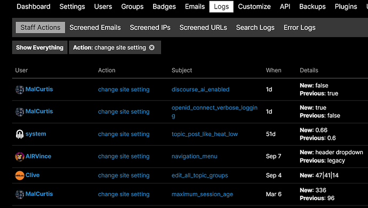Open Error Logs sub-tab

300,28
